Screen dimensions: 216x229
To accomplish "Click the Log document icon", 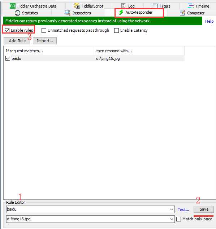I will (123, 6).
